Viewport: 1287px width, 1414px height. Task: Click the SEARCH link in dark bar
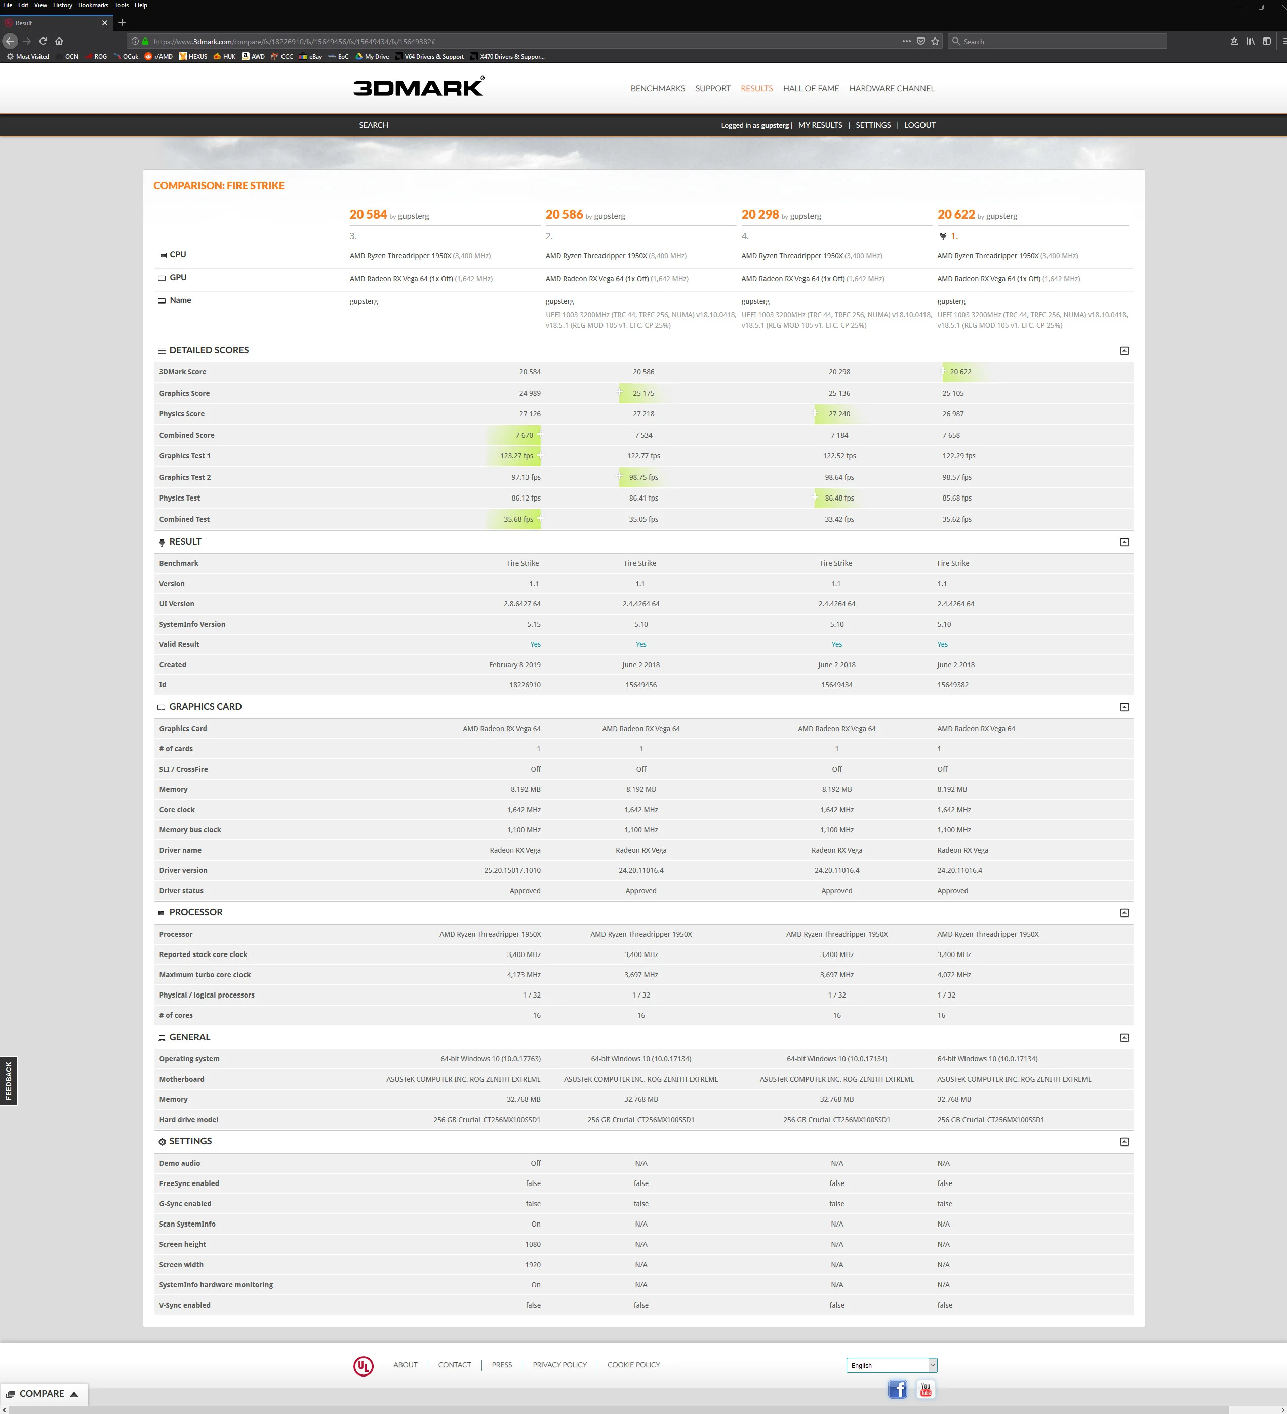click(x=374, y=125)
